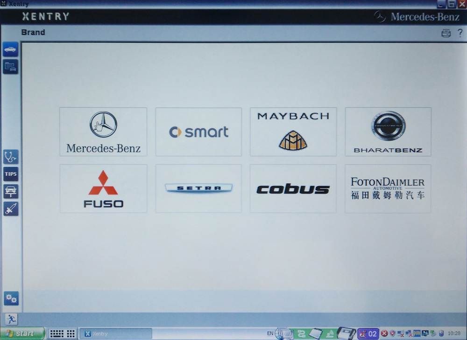Open the stethoscope diagnosis icon
This screenshot has width=467, height=340.
[x=11, y=157]
